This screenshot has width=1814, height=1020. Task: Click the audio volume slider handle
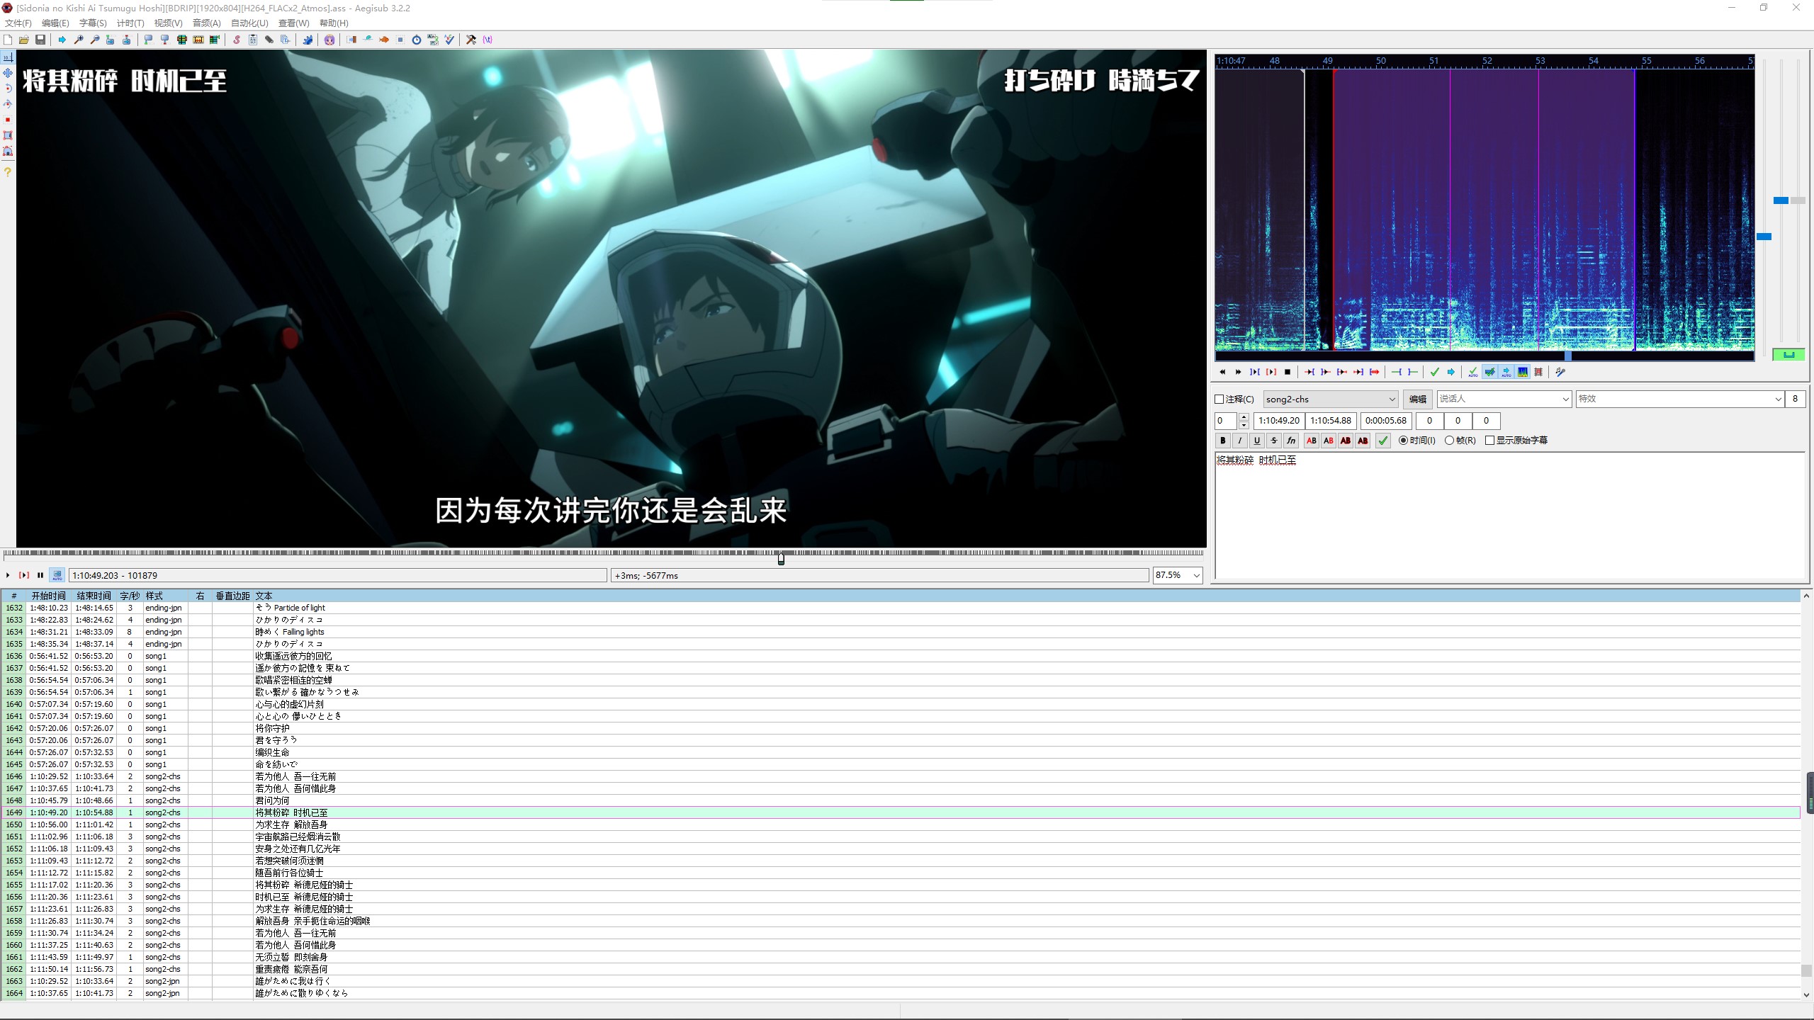[1798, 201]
